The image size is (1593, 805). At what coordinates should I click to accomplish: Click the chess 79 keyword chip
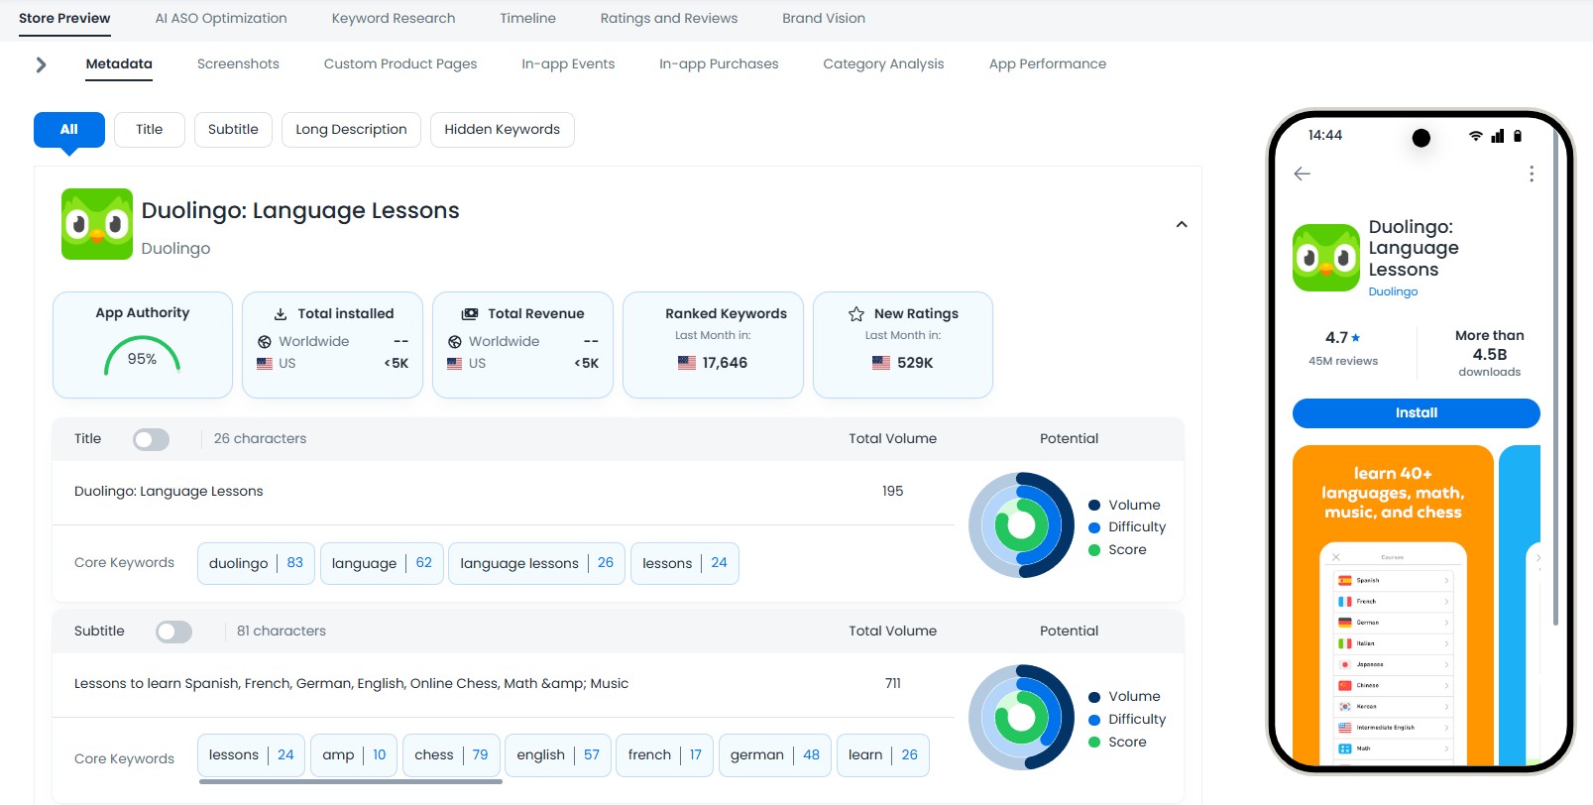pos(451,755)
